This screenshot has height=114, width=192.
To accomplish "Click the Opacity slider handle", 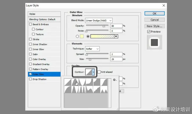I will [x=104, y=26].
